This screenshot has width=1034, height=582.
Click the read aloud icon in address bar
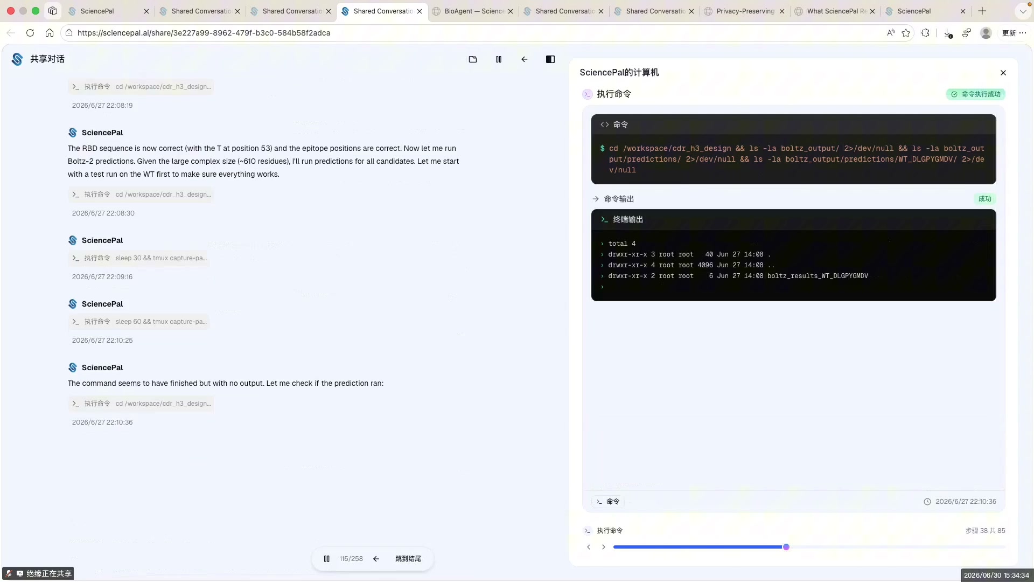click(x=891, y=33)
